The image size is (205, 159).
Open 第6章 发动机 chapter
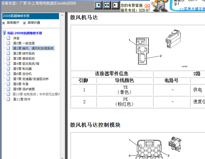tap(22, 74)
